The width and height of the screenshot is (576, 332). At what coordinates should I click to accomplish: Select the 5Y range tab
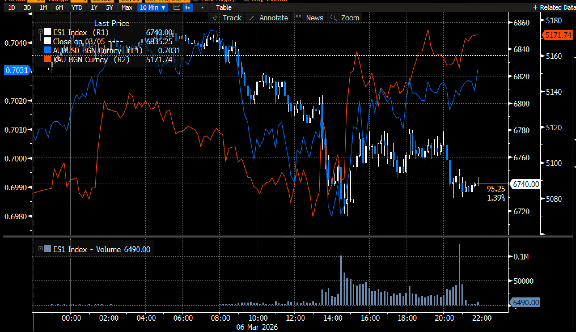(109, 8)
